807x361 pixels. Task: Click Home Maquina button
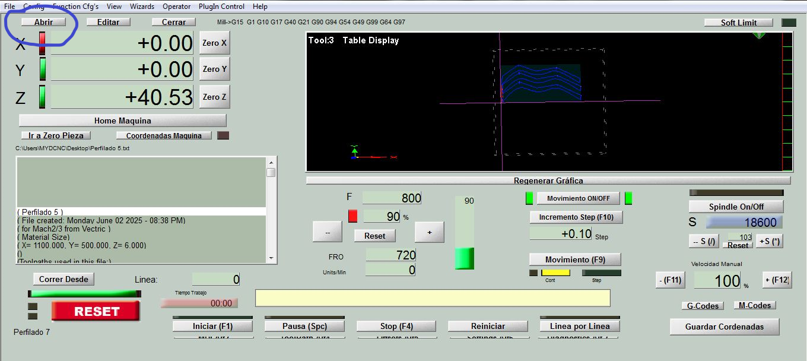point(123,121)
